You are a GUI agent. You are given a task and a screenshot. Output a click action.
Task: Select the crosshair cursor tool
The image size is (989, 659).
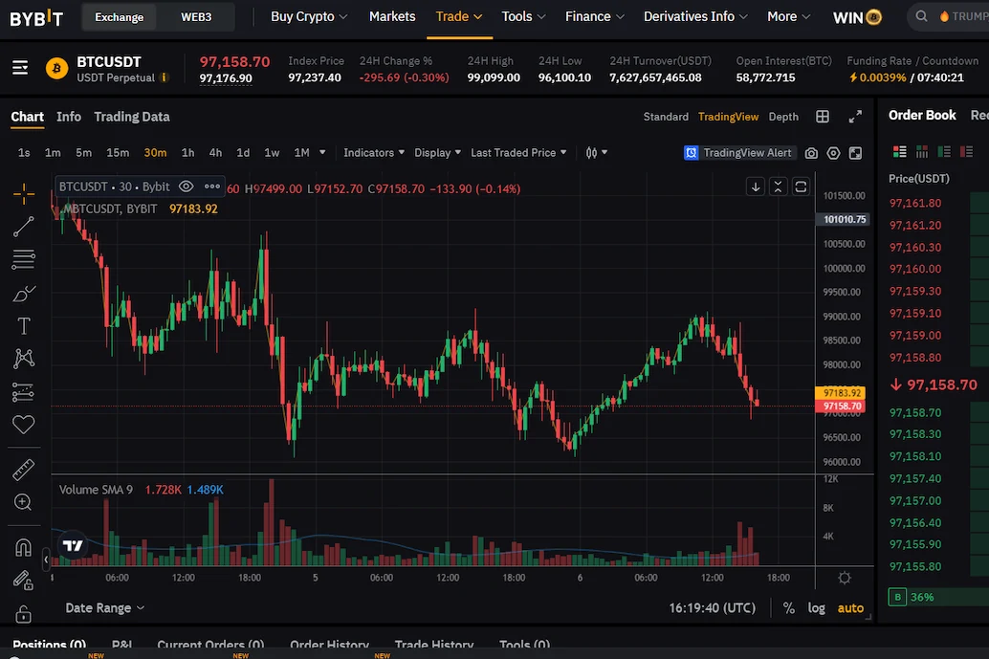point(23,193)
